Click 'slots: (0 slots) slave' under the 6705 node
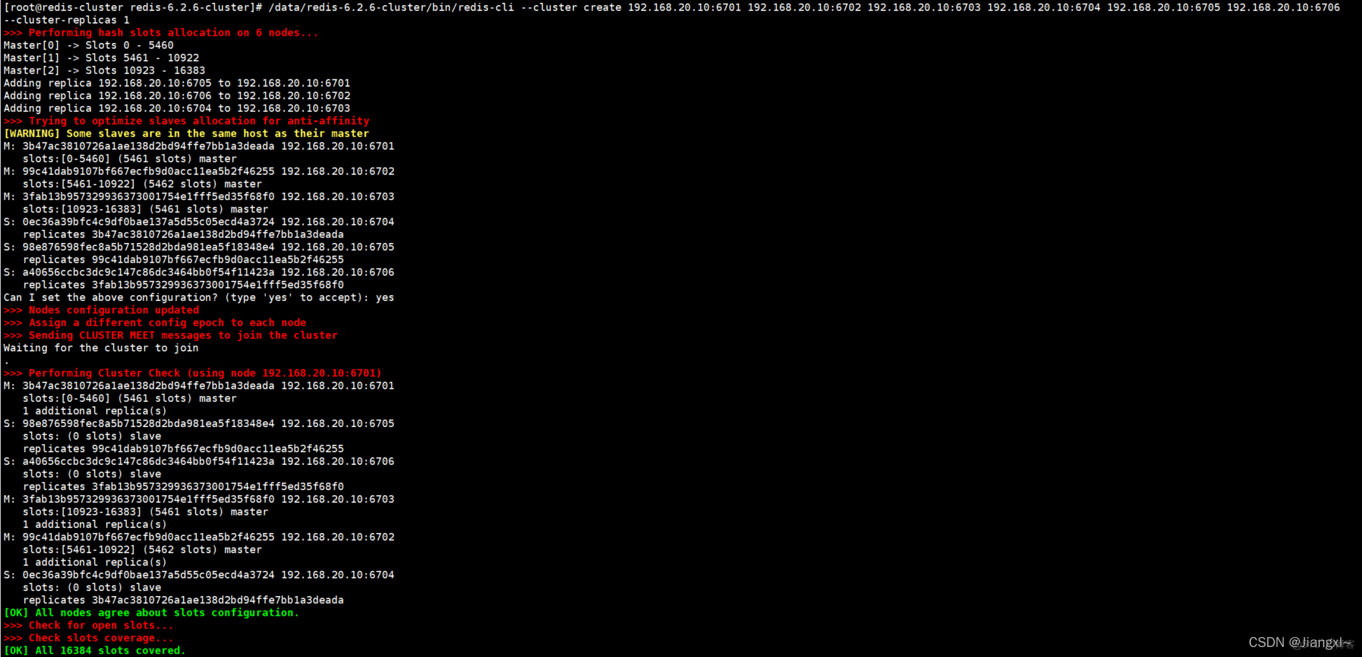Screen dimensions: 1362x657 click(x=92, y=436)
